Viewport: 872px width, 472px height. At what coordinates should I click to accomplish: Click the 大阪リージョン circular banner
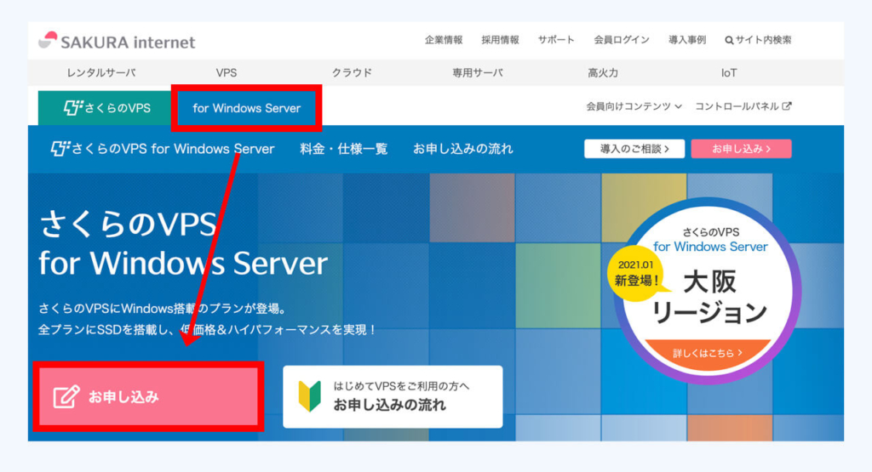[x=708, y=291]
